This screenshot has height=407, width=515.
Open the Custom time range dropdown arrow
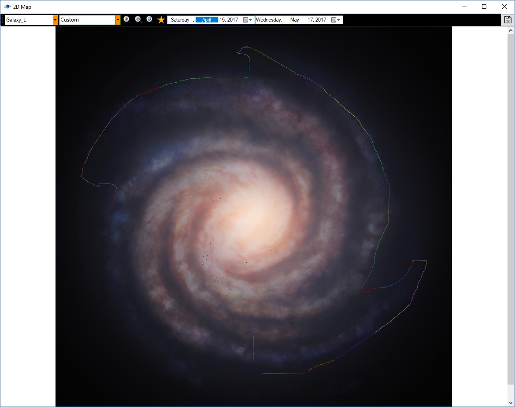(118, 20)
